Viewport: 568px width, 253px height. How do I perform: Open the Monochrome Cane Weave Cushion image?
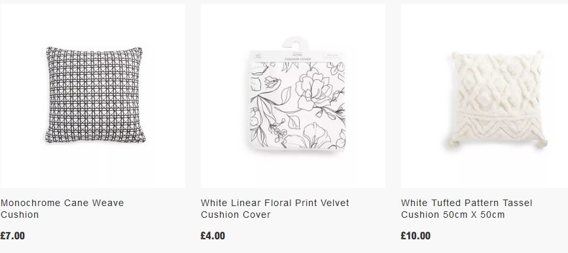coord(95,95)
